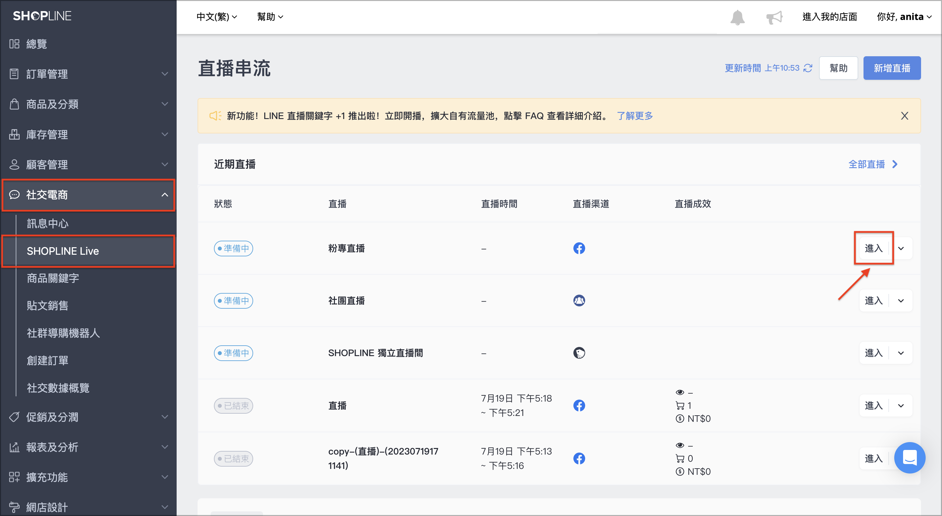Open dropdown arrow for SHOPLINE 獨立直播間 row
Screen dimensions: 942x516
901,353
